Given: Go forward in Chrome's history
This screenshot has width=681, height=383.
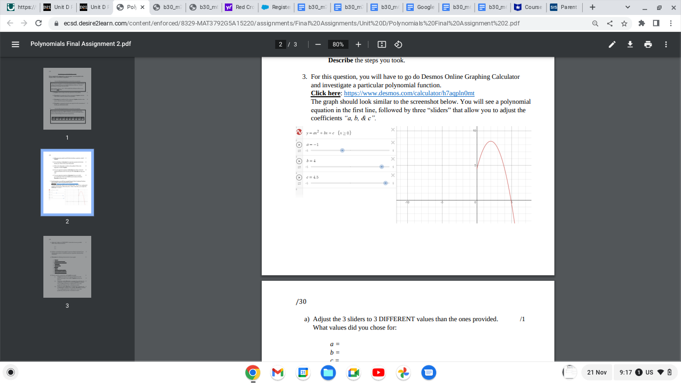Looking at the screenshot, I should tap(24, 23).
